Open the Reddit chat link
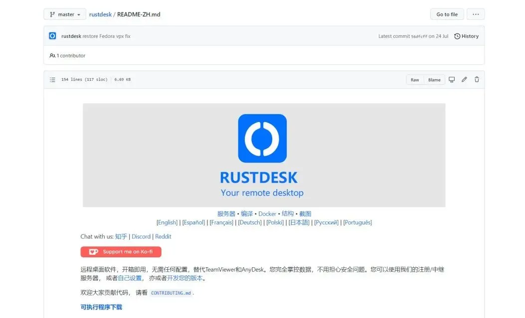 [163, 236]
